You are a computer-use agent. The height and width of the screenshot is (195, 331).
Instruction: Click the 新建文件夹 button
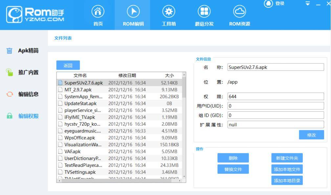(x=287, y=158)
